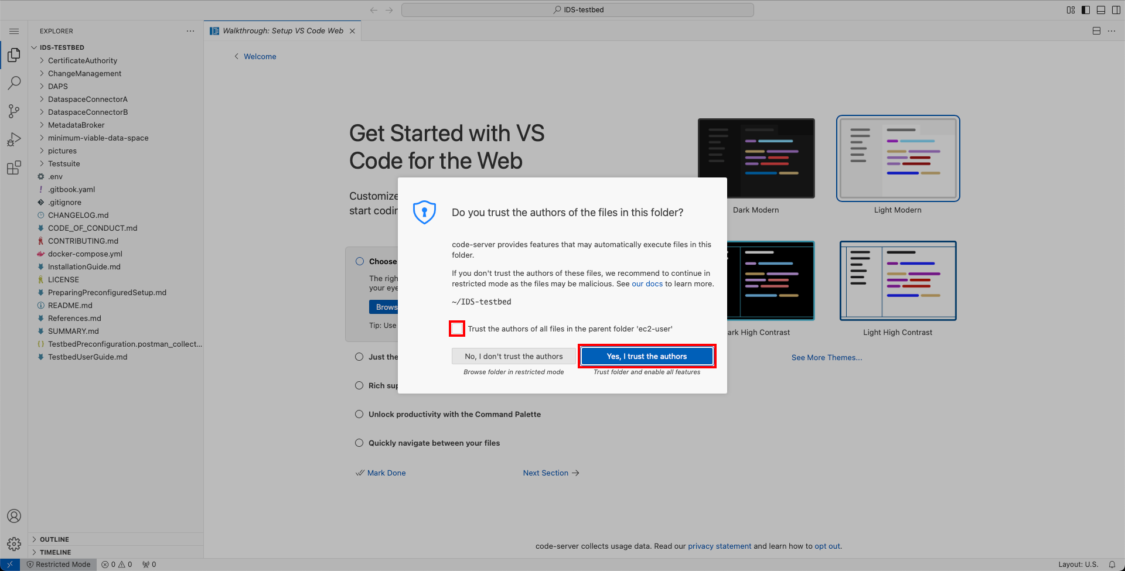The height and width of the screenshot is (571, 1125).
Task: Open the privacy statement link
Action: tap(720, 546)
